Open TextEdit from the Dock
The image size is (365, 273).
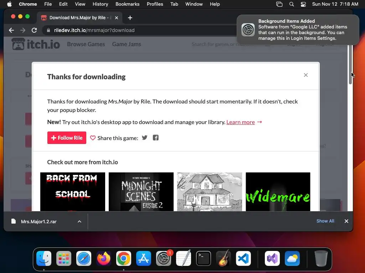[184, 258]
